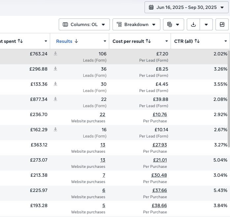Open the Results column options arrow

click(x=105, y=41)
